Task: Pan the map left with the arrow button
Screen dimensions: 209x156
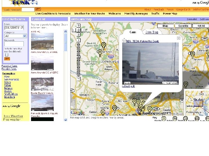Action: pos(74,30)
